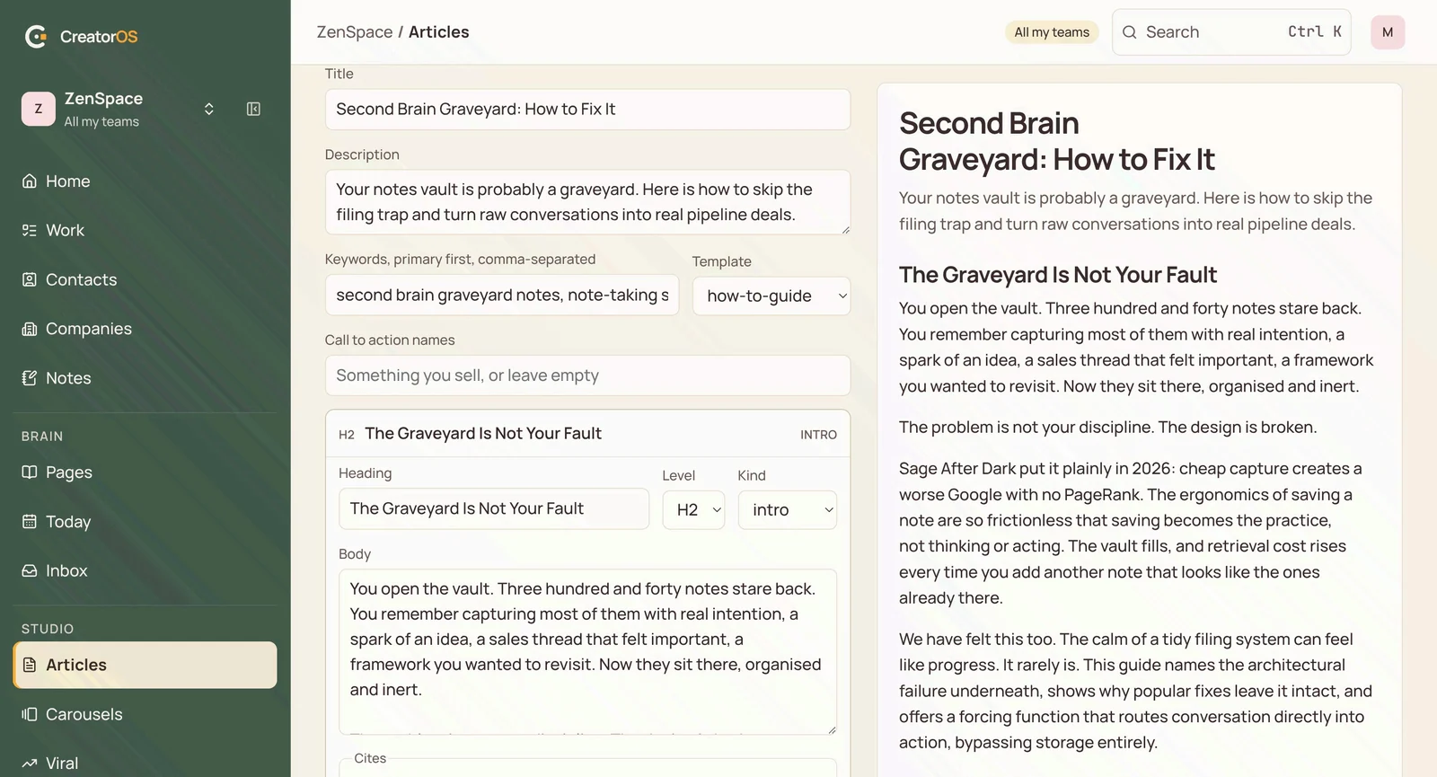
Task: Open the heading Level H2 dropdown
Action: pyautogui.click(x=693, y=509)
